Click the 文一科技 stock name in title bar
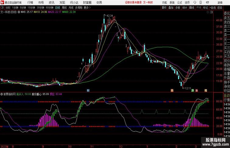This screenshot has height=148, width=230. tap(148, 2)
